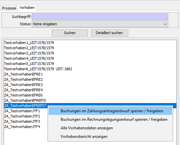Pick Testvorhaben6_LEIT1578/1579 LEIT-1882 entry

38,69
